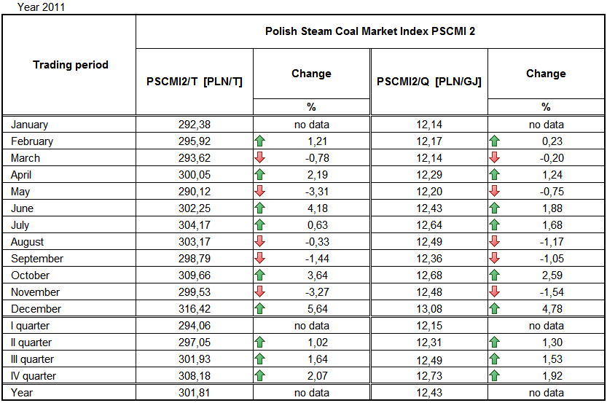Click the green arrow next to 5,64

tap(259, 309)
